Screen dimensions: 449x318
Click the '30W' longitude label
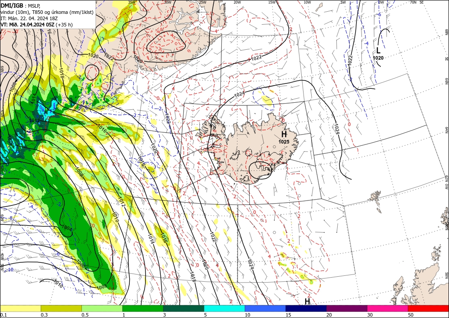coord(167,2)
